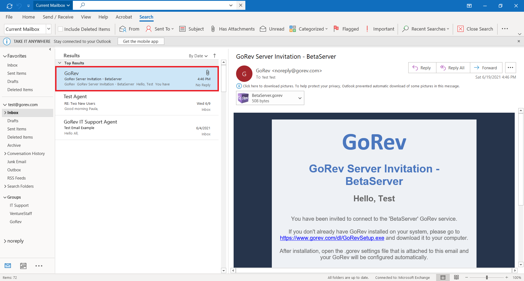Switch to the View tab
The width and height of the screenshot is (524, 281).
coord(86,17)
